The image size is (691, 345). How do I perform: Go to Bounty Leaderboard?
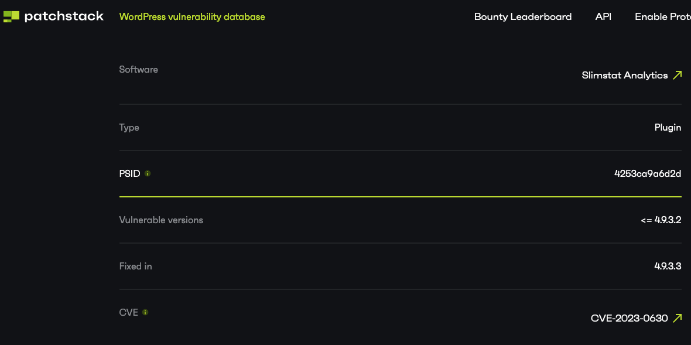click(523, 17)
